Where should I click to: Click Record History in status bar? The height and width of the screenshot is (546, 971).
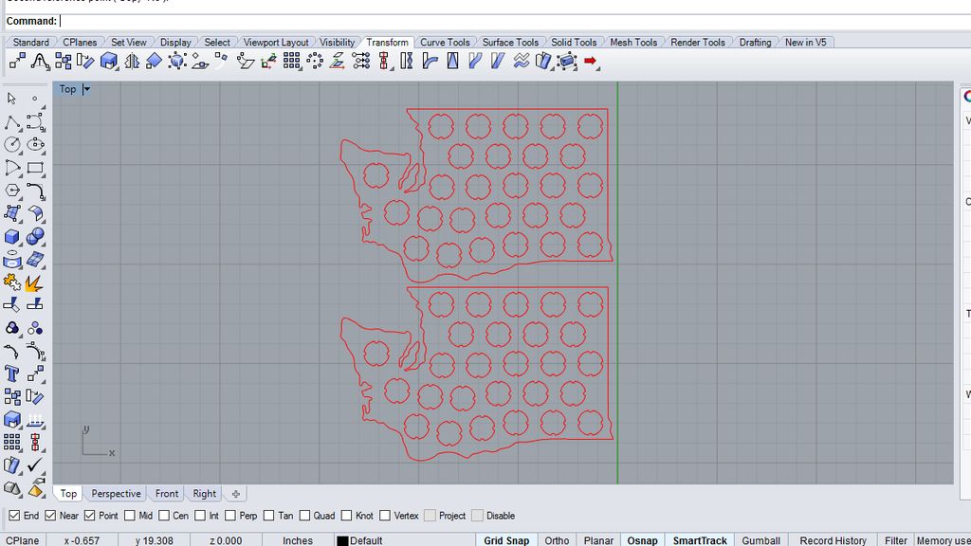[x=833, y=540]
